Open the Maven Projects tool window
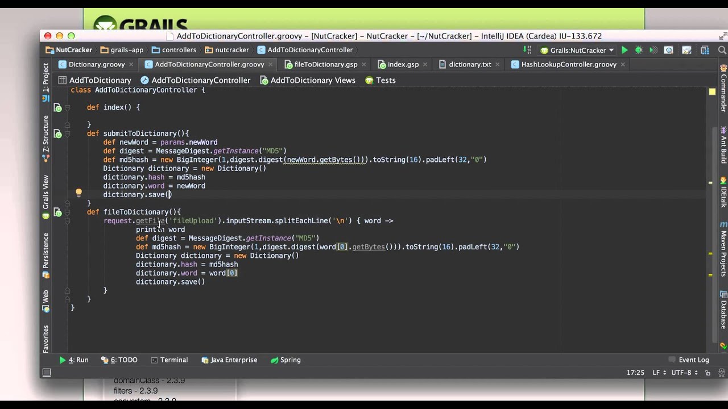Viewport: 728px width, 409px height. click(x=723, y=249)
